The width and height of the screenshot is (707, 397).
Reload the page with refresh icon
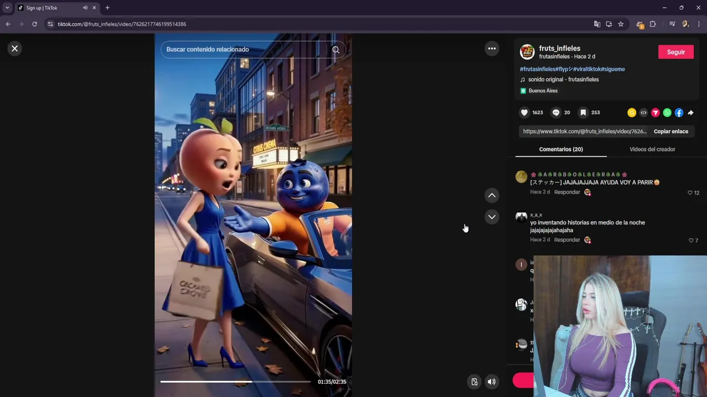pos(34,24)
